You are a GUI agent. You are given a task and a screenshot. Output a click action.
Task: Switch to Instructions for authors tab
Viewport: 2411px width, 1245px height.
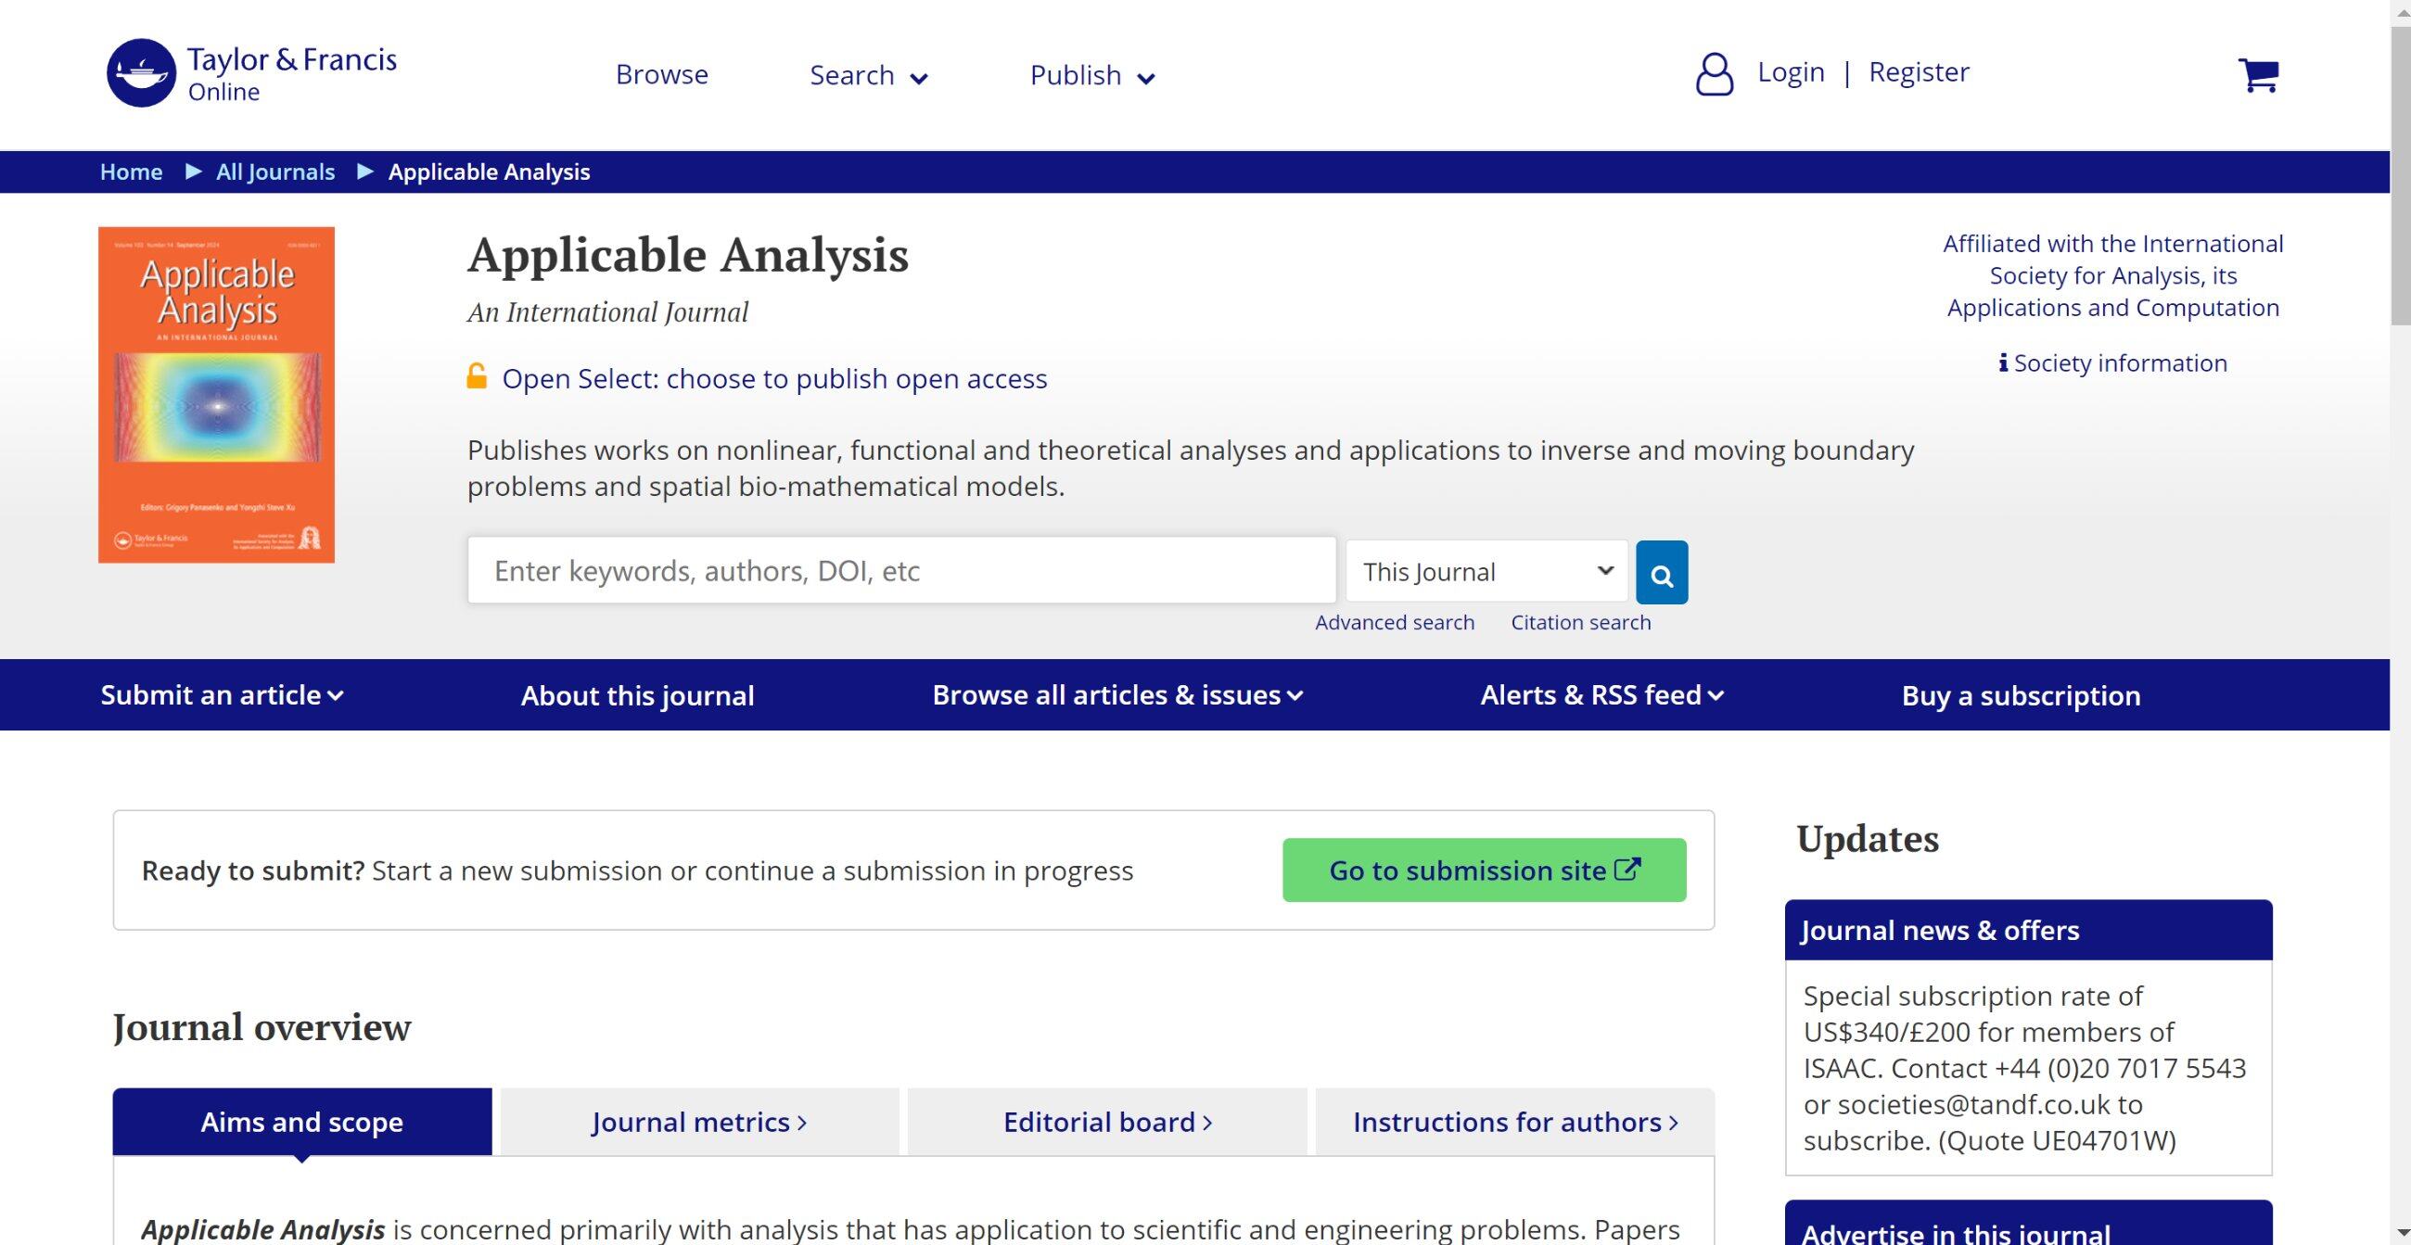click(x=1515, y=1122)
